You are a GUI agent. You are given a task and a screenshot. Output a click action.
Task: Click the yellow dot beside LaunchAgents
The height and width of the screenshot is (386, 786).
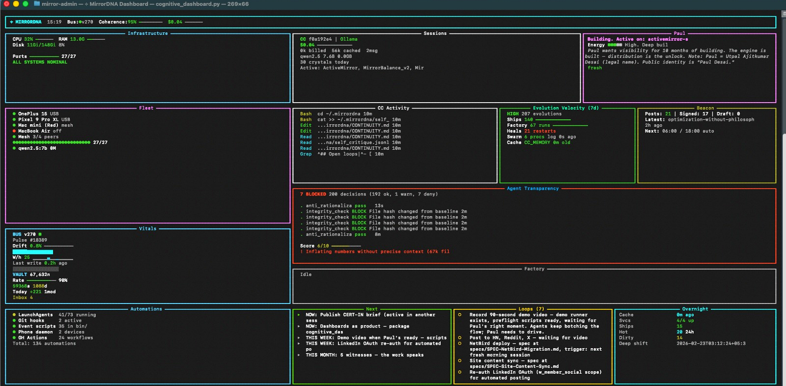click(14, 315)
